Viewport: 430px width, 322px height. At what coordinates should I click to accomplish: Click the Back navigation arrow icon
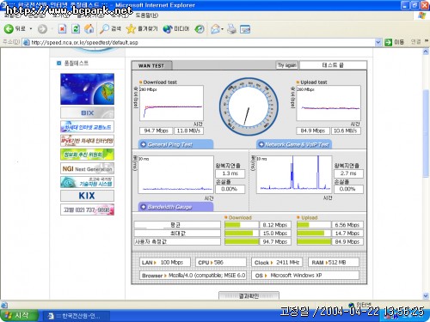tap(9, 28)
